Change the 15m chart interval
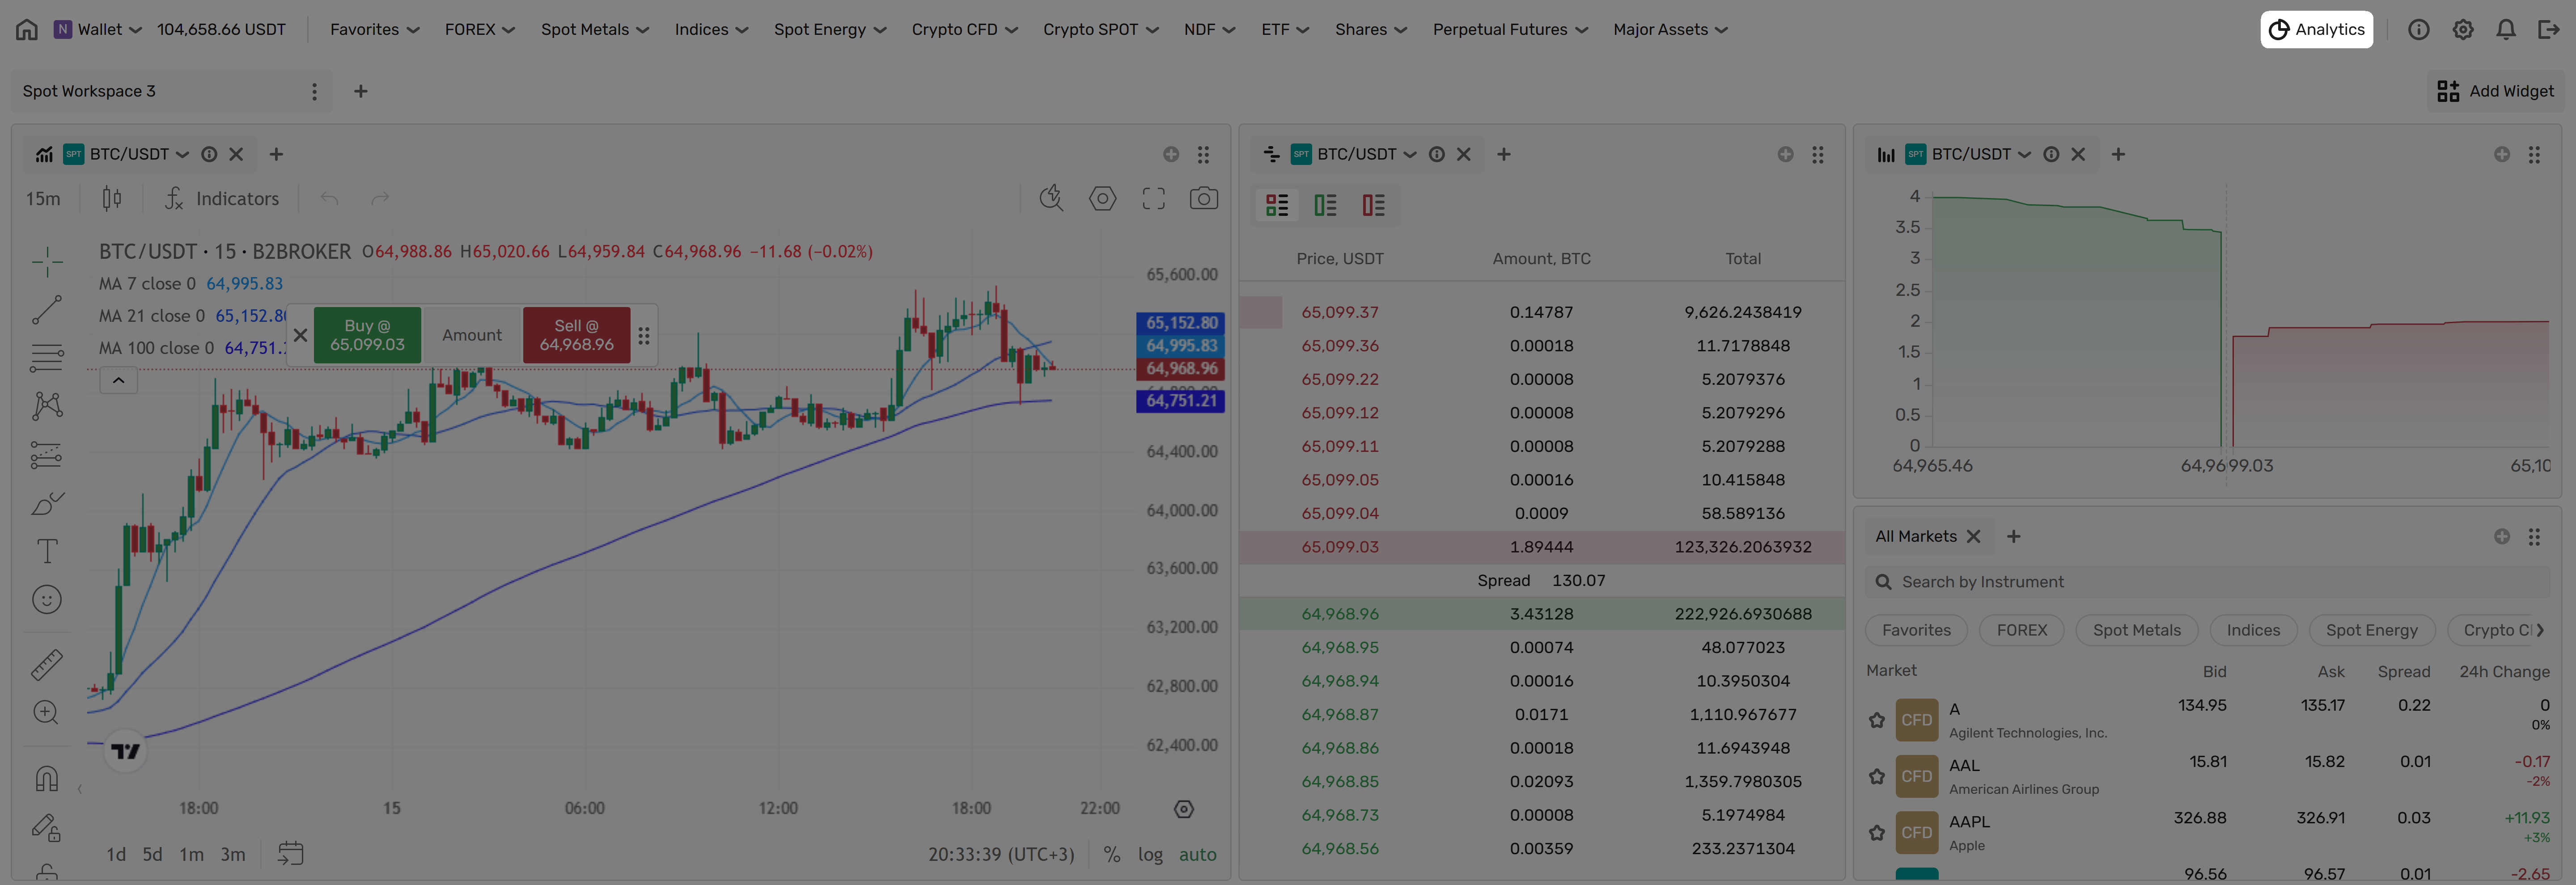The height and width of the screenshot is (885, 2576). tap(43, 199)
